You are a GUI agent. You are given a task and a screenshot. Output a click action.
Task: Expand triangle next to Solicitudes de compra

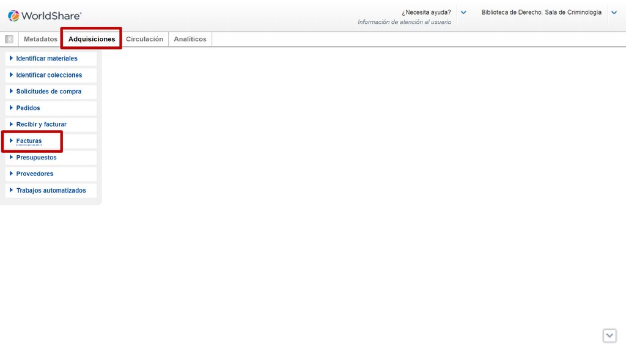(x=11, y=91)
